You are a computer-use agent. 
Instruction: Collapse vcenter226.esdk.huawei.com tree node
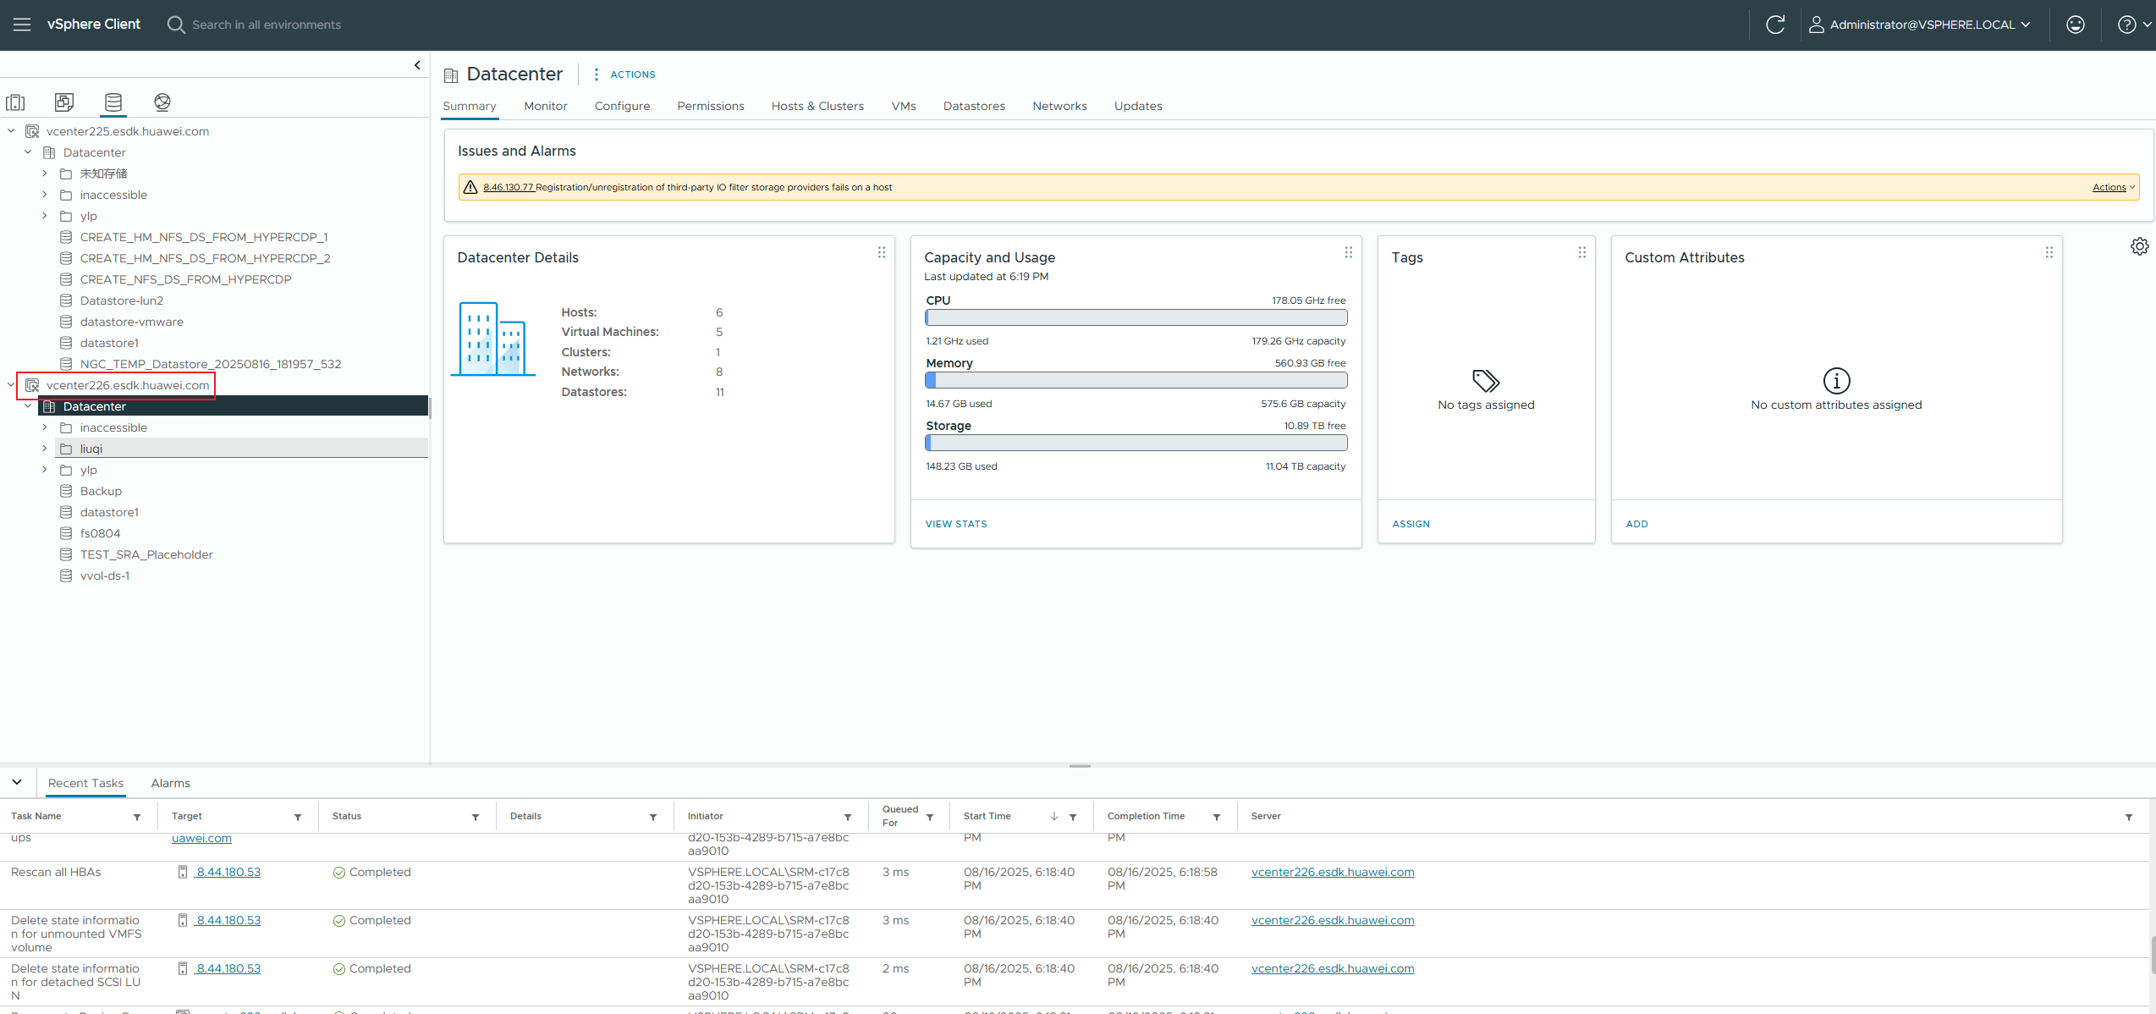(x=11, y=385)
